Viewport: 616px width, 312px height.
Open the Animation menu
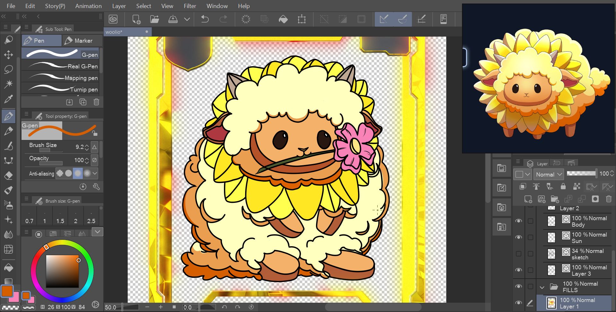(x=88, y=6)
